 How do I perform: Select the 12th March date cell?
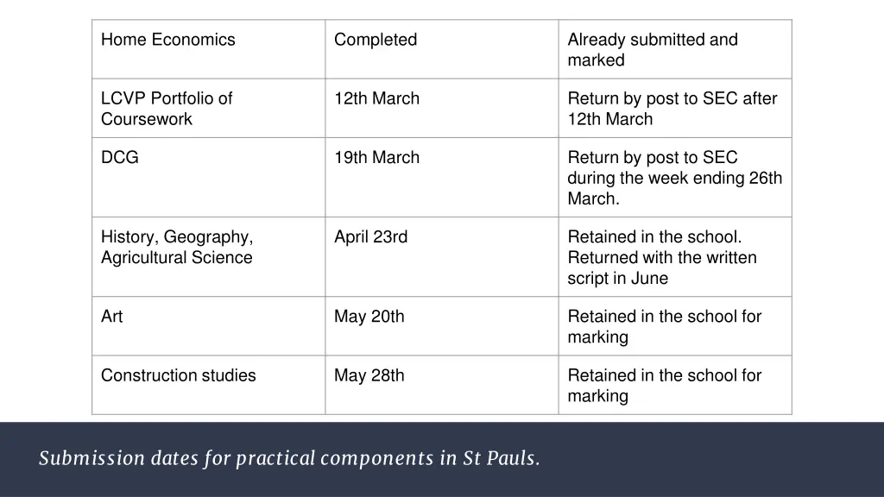click(x=442, y=108)
